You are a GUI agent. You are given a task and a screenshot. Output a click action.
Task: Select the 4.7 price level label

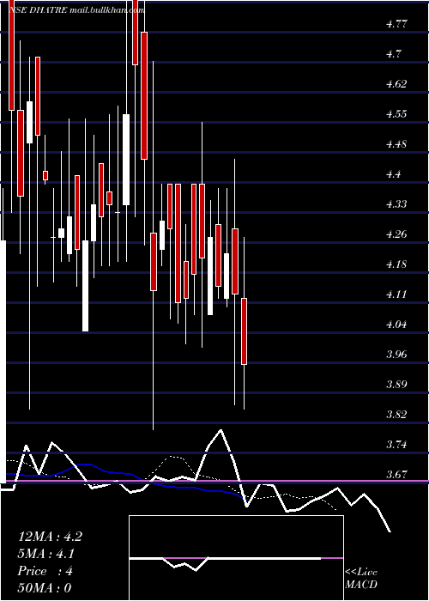click(x=393, y=54)
